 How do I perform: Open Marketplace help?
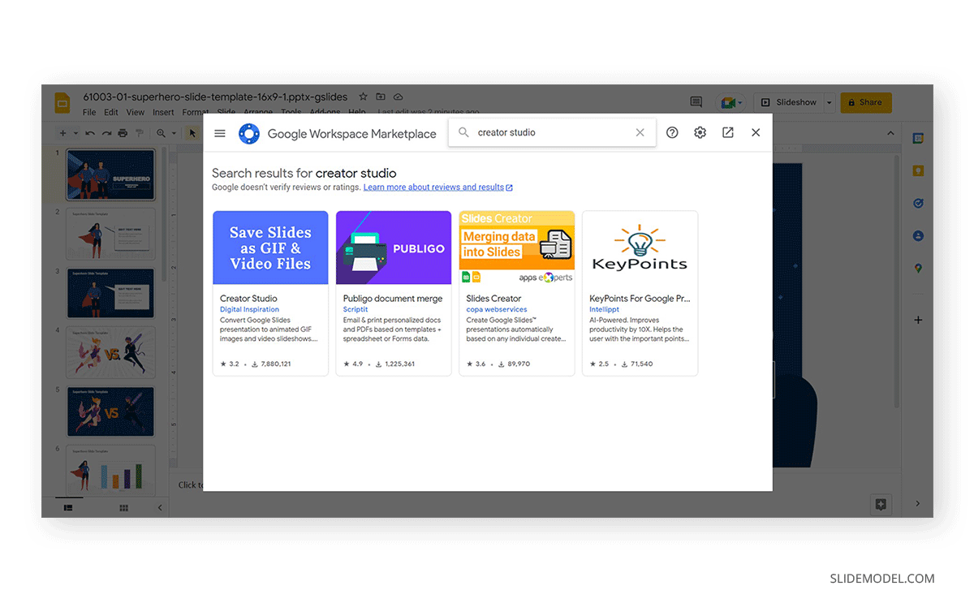click(672, 132)
